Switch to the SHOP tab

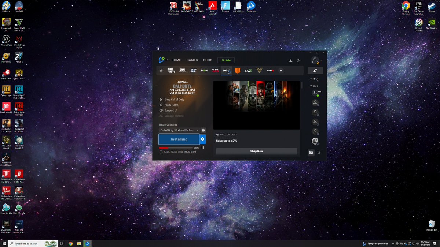click(208, 60)
